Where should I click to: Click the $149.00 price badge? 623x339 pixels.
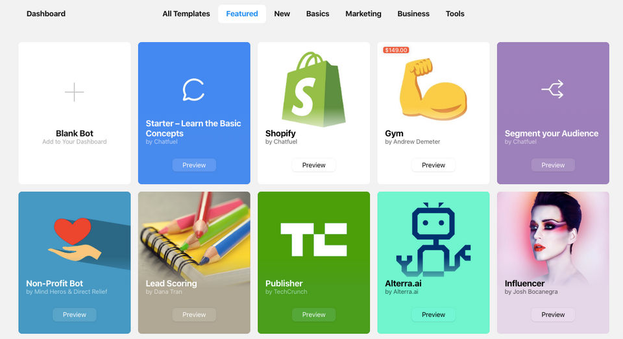pos(396,50)
